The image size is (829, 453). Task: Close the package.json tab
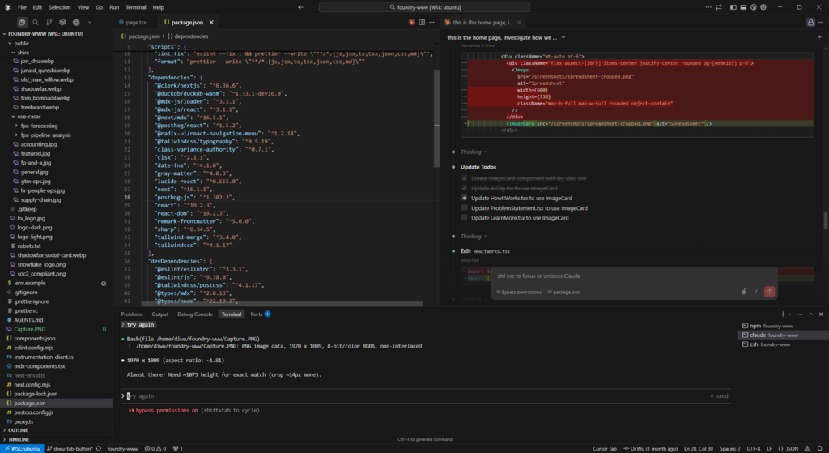pos(211,22)
